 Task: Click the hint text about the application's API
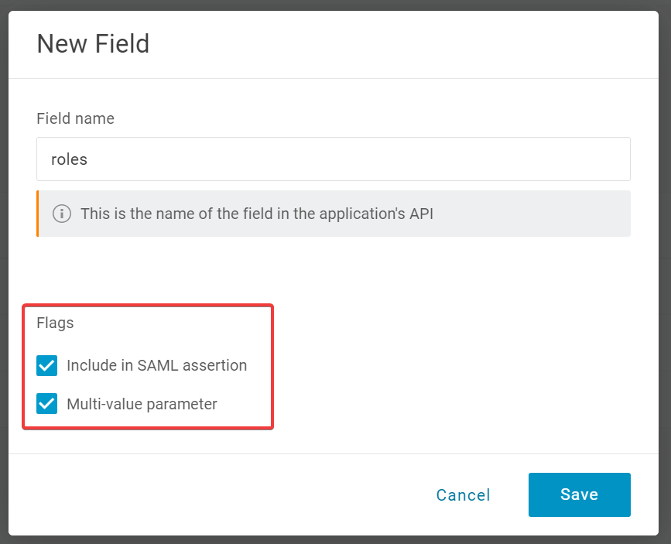(256, 214)
